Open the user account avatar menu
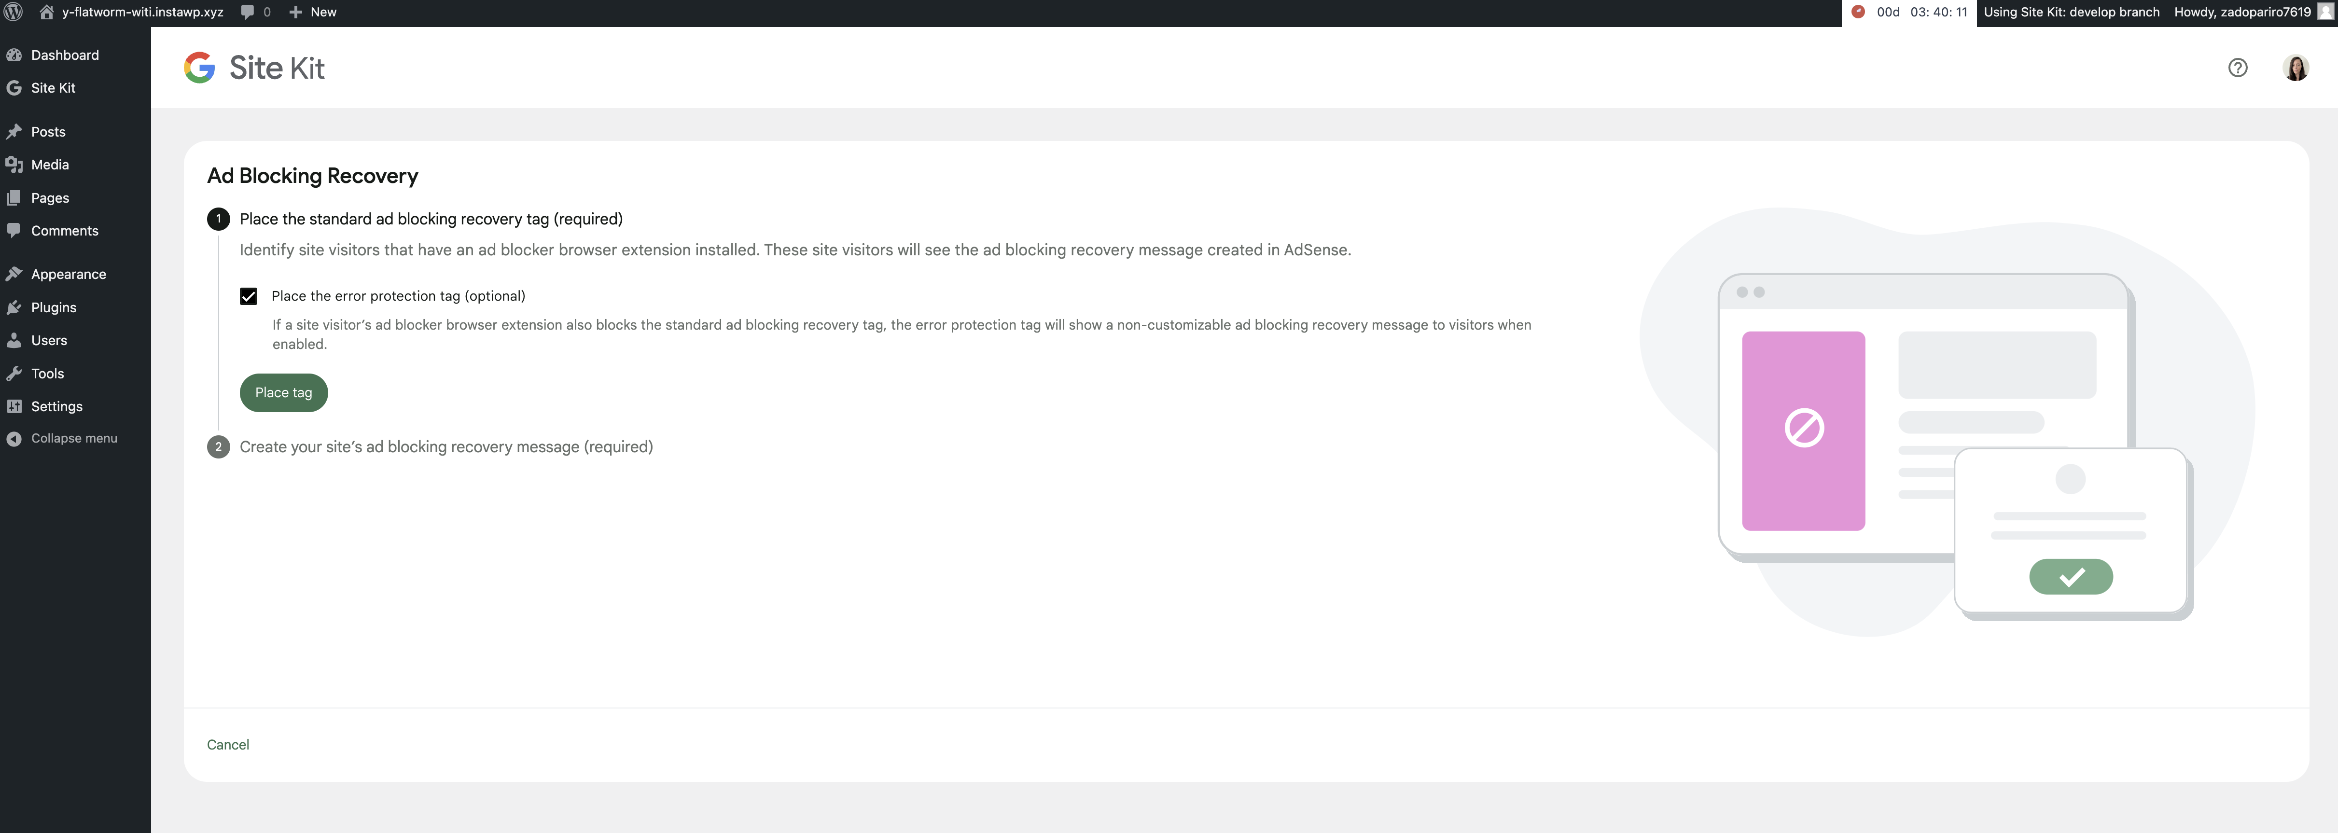 pos(2296,67)
